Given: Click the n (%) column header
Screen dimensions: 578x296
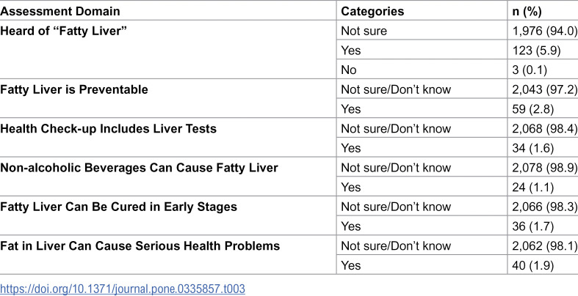Looking at the screenshot, I should coord(527,12).
